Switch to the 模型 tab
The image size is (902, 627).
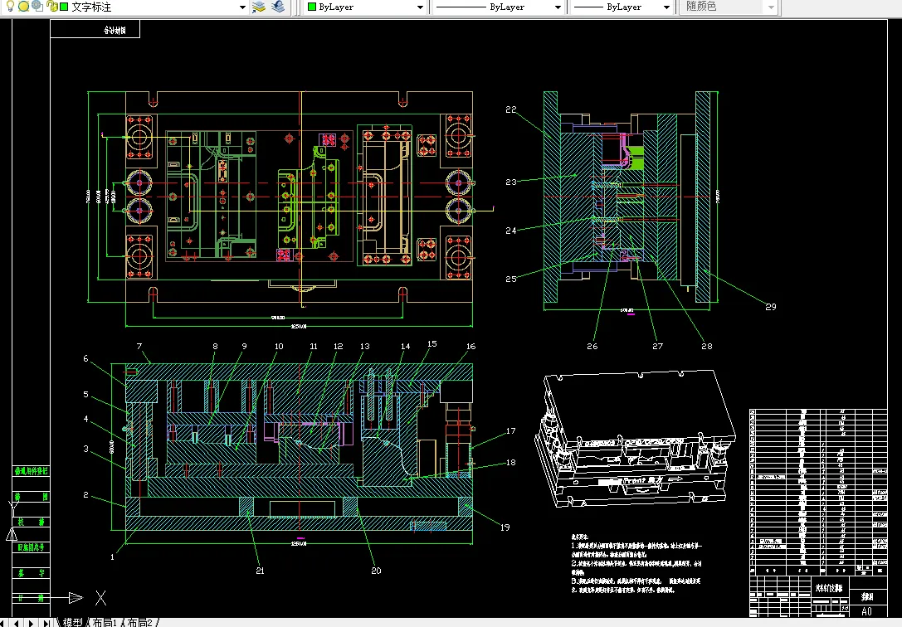72,622
